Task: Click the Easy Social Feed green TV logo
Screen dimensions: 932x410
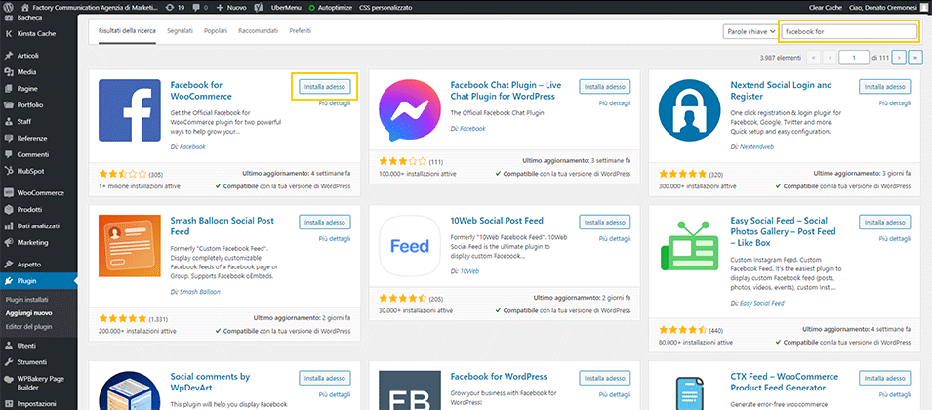Action: (690, 245)
